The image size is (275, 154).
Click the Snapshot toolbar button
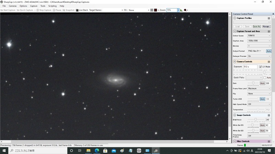(68, 10)
